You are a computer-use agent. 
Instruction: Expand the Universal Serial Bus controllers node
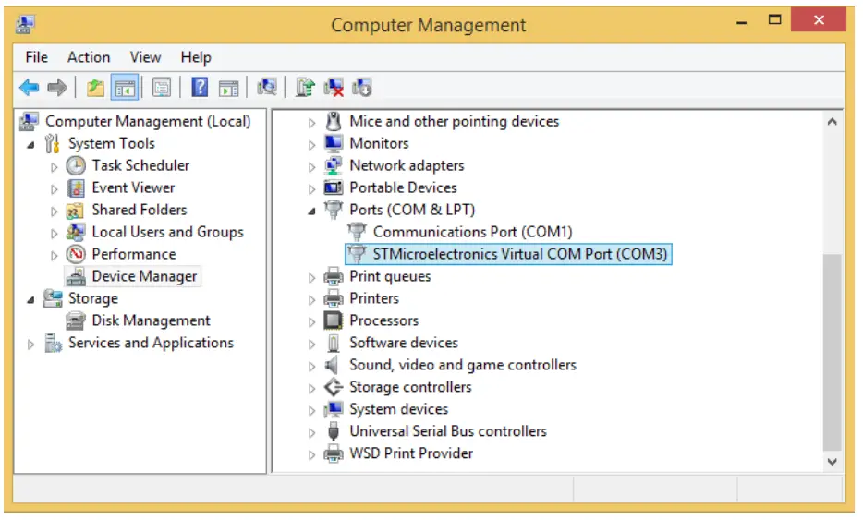(311, 432)
